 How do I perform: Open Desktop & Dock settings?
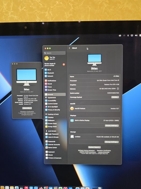(x=52, y=114)
